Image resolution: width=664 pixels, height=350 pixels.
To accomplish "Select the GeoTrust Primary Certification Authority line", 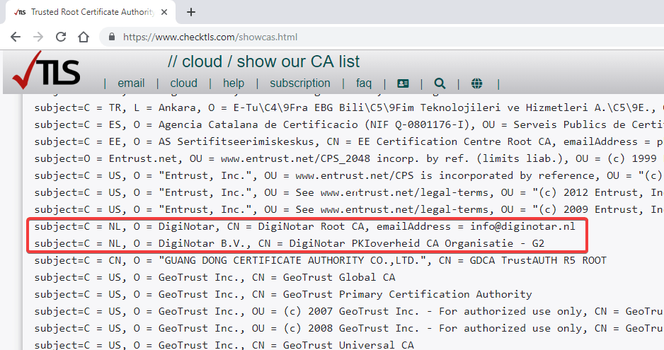I will [283, 295].
